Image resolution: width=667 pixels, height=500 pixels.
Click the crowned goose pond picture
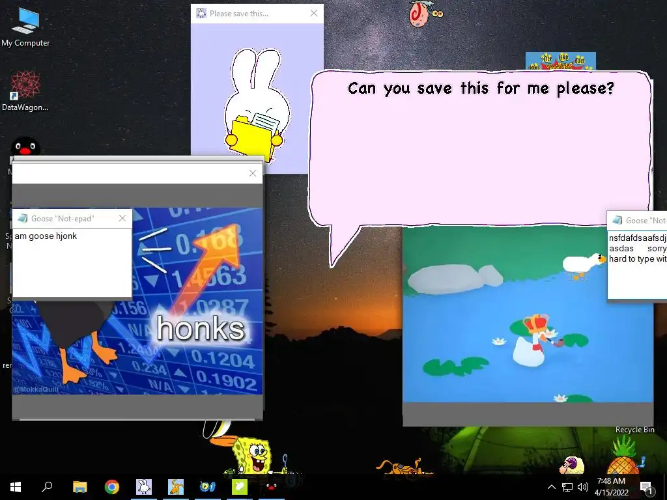[528, 314]
